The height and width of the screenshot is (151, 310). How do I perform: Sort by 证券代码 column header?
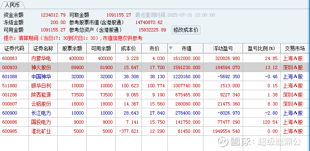click(x=14, y=48)
